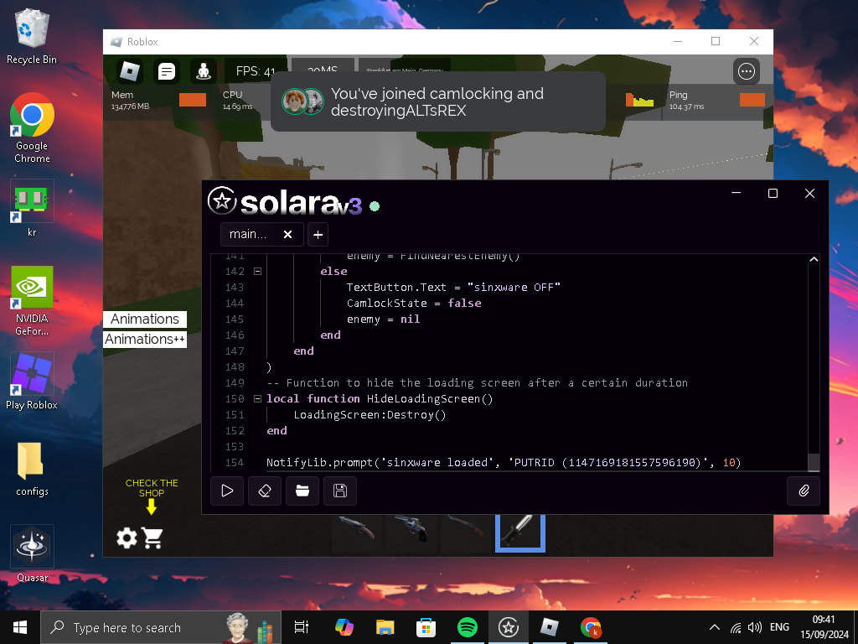This screenshot has width=858, height=644.
Task: Switch to Solara in the taskbar
Action: click(x=509, y=627)
